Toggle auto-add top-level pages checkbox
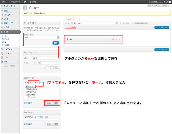Viewport: 172px width, 134px height. tap(117, 23)
